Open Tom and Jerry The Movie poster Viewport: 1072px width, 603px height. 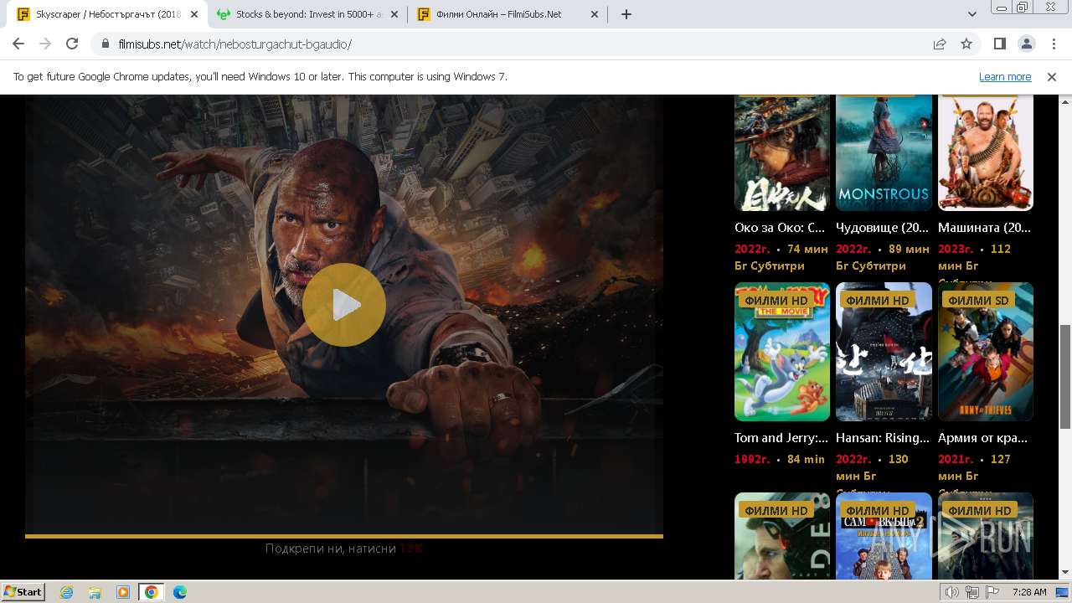(x=782, y=352)
